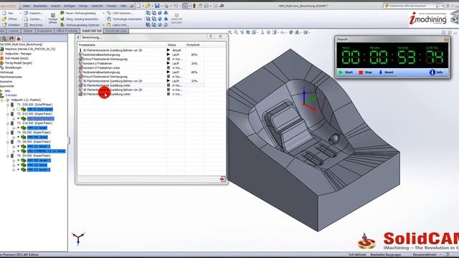This screenshot has width=459, height=258.
Task: Click the Info icon in the Stopuhr window
Action: [x=432, y=72]
